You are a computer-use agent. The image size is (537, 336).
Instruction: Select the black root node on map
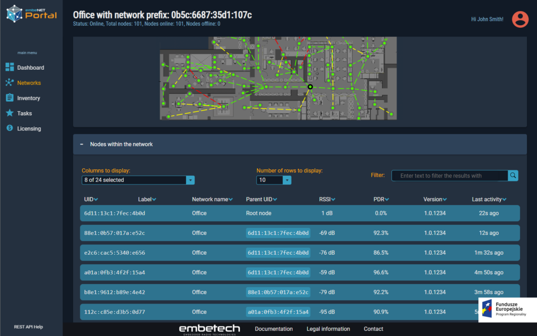pyautogui.click(x=310, y=86)
